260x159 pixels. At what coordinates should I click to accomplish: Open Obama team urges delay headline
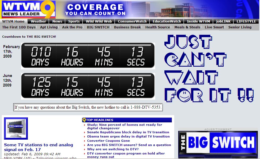coord(128,136)
